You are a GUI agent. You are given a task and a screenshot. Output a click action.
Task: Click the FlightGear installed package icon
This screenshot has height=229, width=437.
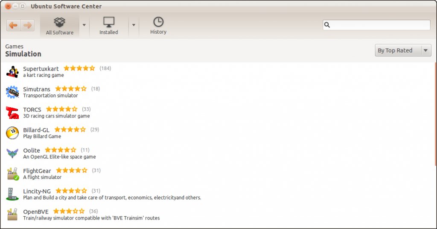(x=12, y=173)
